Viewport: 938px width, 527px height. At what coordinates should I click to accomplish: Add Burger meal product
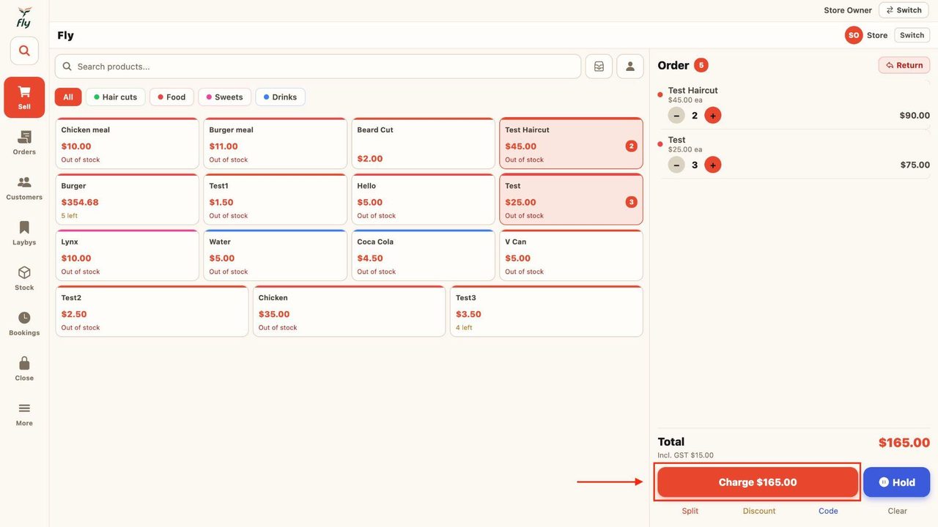pos(276,143)
